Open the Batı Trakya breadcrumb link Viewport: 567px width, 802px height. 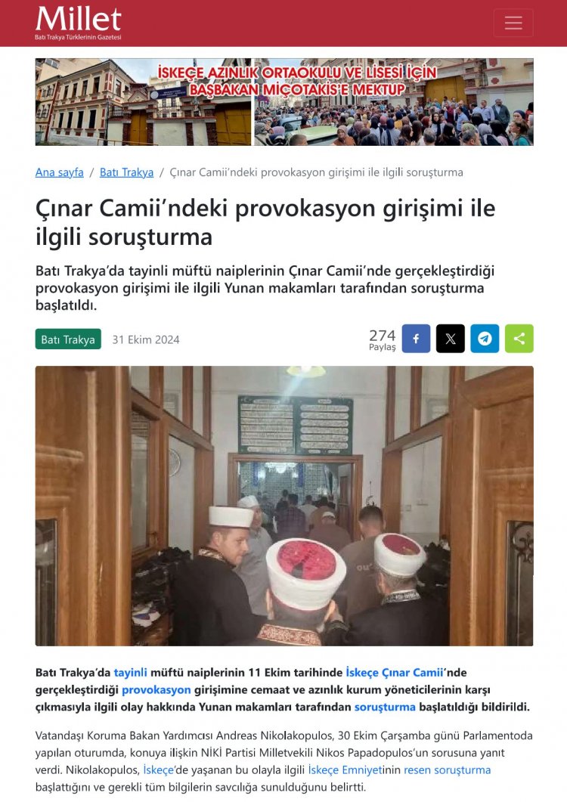click(x=126, y=172)
